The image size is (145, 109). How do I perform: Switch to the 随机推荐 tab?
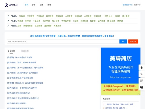click(x=25, y=51)
